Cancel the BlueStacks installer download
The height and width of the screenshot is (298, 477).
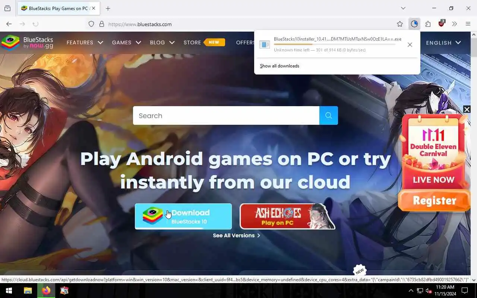(x=410, y=45)
